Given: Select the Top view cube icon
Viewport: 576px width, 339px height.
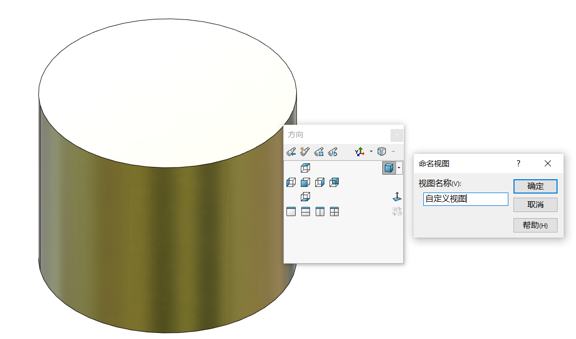Looking at the screenshot, I should click(x=305, y=168).
